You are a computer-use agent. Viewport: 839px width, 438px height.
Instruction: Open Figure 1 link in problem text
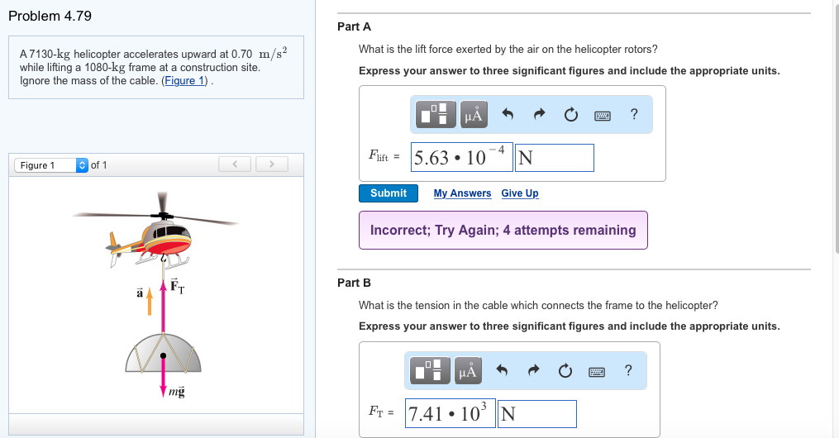(184, 81)
